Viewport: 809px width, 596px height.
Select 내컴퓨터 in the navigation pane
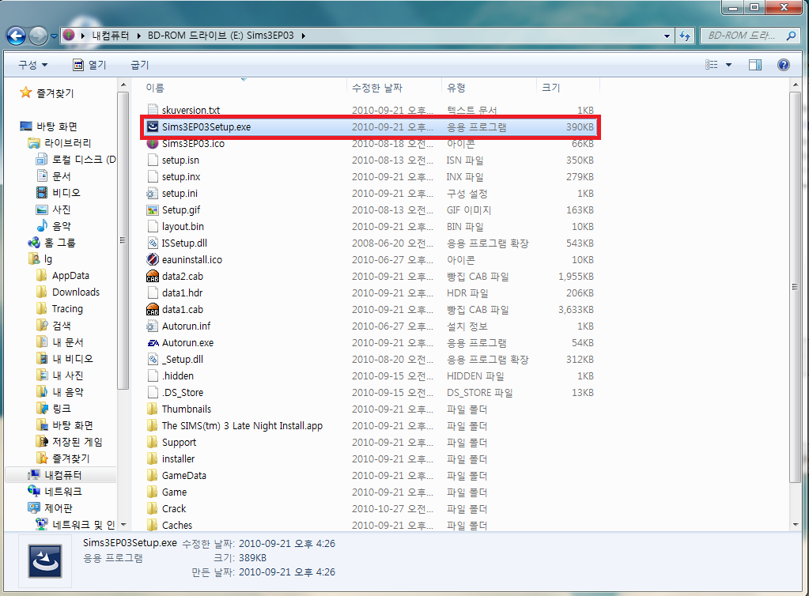pos(55,475)
